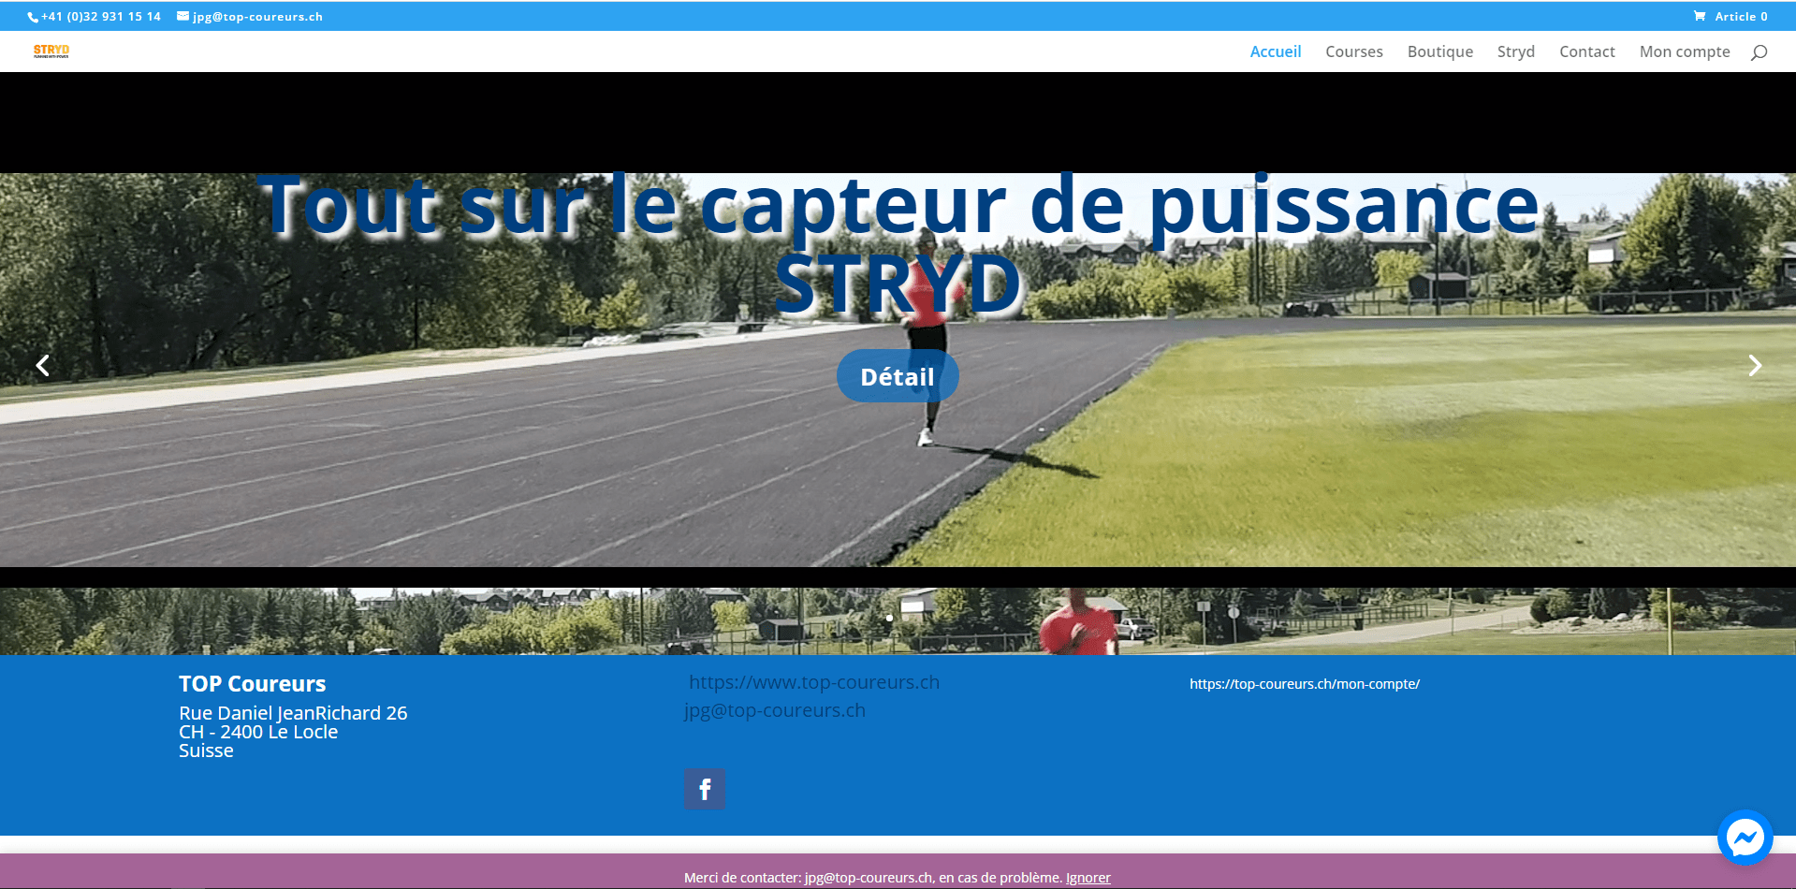
Task: Click the jpg@top-coureurs.ch address in top bar
Action: (257, 17)
